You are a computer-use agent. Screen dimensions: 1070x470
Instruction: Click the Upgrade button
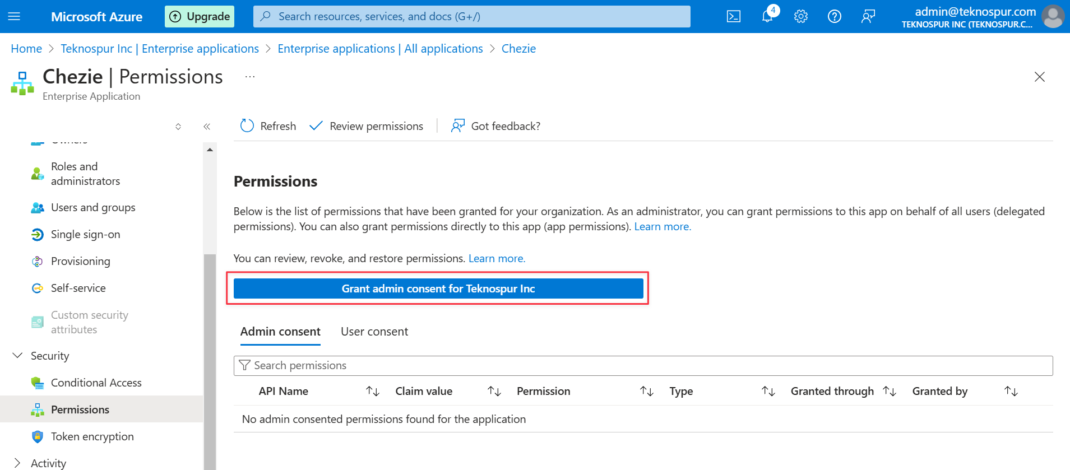click(x=200, y=17)
